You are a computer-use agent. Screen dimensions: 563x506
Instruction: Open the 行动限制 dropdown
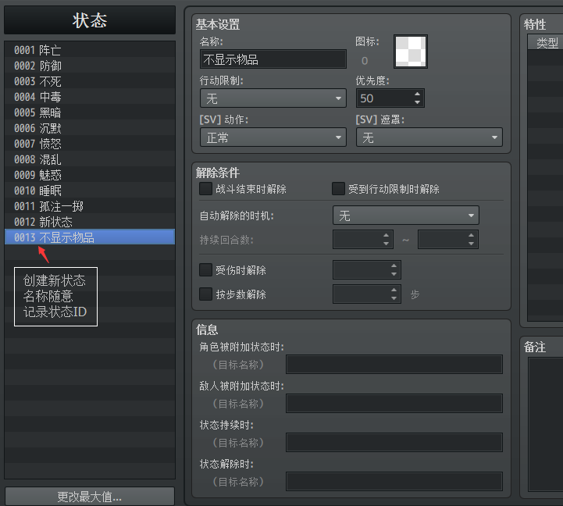(x=273, y=98)
